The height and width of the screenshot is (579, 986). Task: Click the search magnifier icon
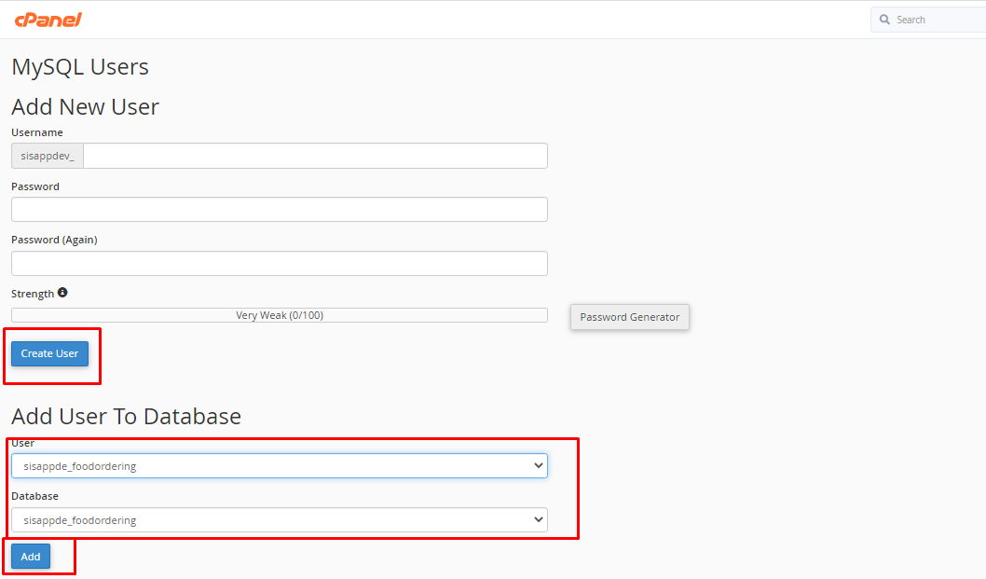tap(884, 20)
